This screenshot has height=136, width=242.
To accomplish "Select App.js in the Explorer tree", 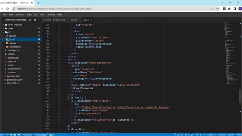I will tap(11, 39).
